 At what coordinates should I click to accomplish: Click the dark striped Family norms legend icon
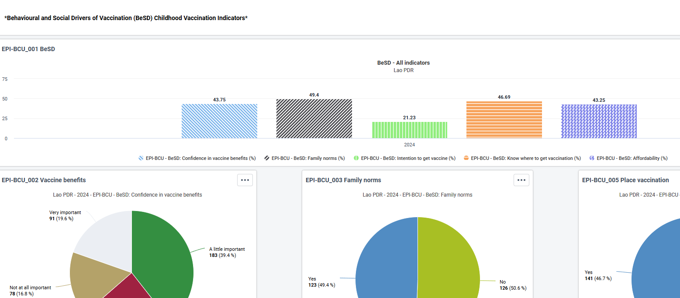click(x=267, y=158)
